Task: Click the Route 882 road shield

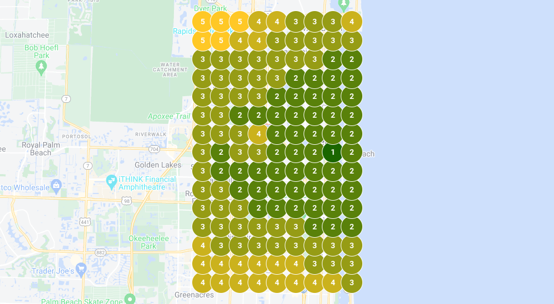Action: pyautogui.click(x=100, y=251)
